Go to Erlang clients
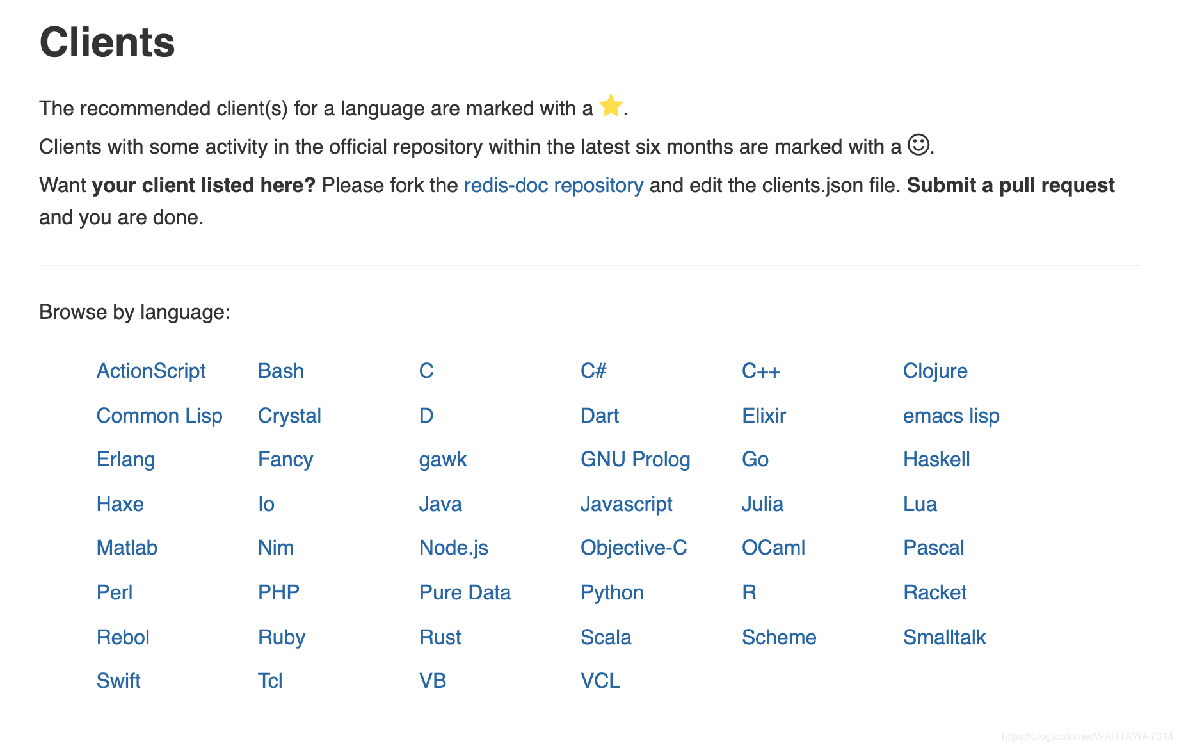 tap(126, 459)
